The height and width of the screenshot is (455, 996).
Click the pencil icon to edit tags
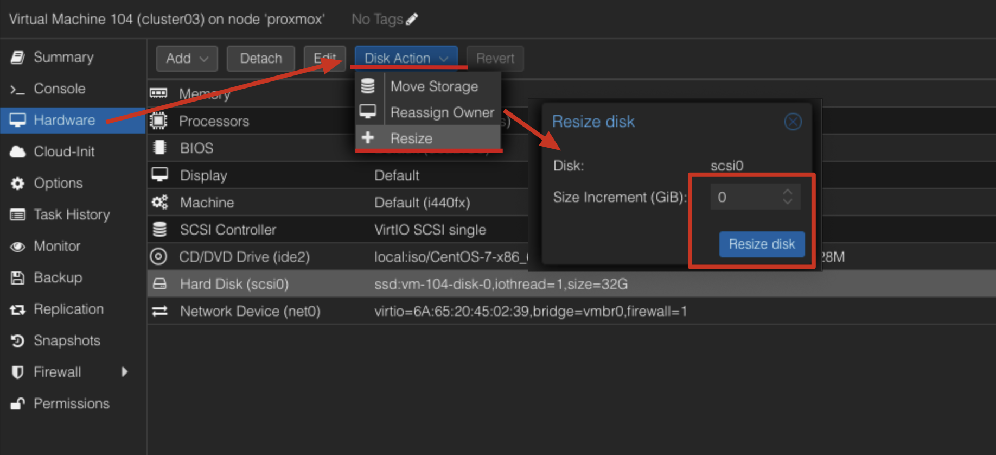[x=412, y=20]
